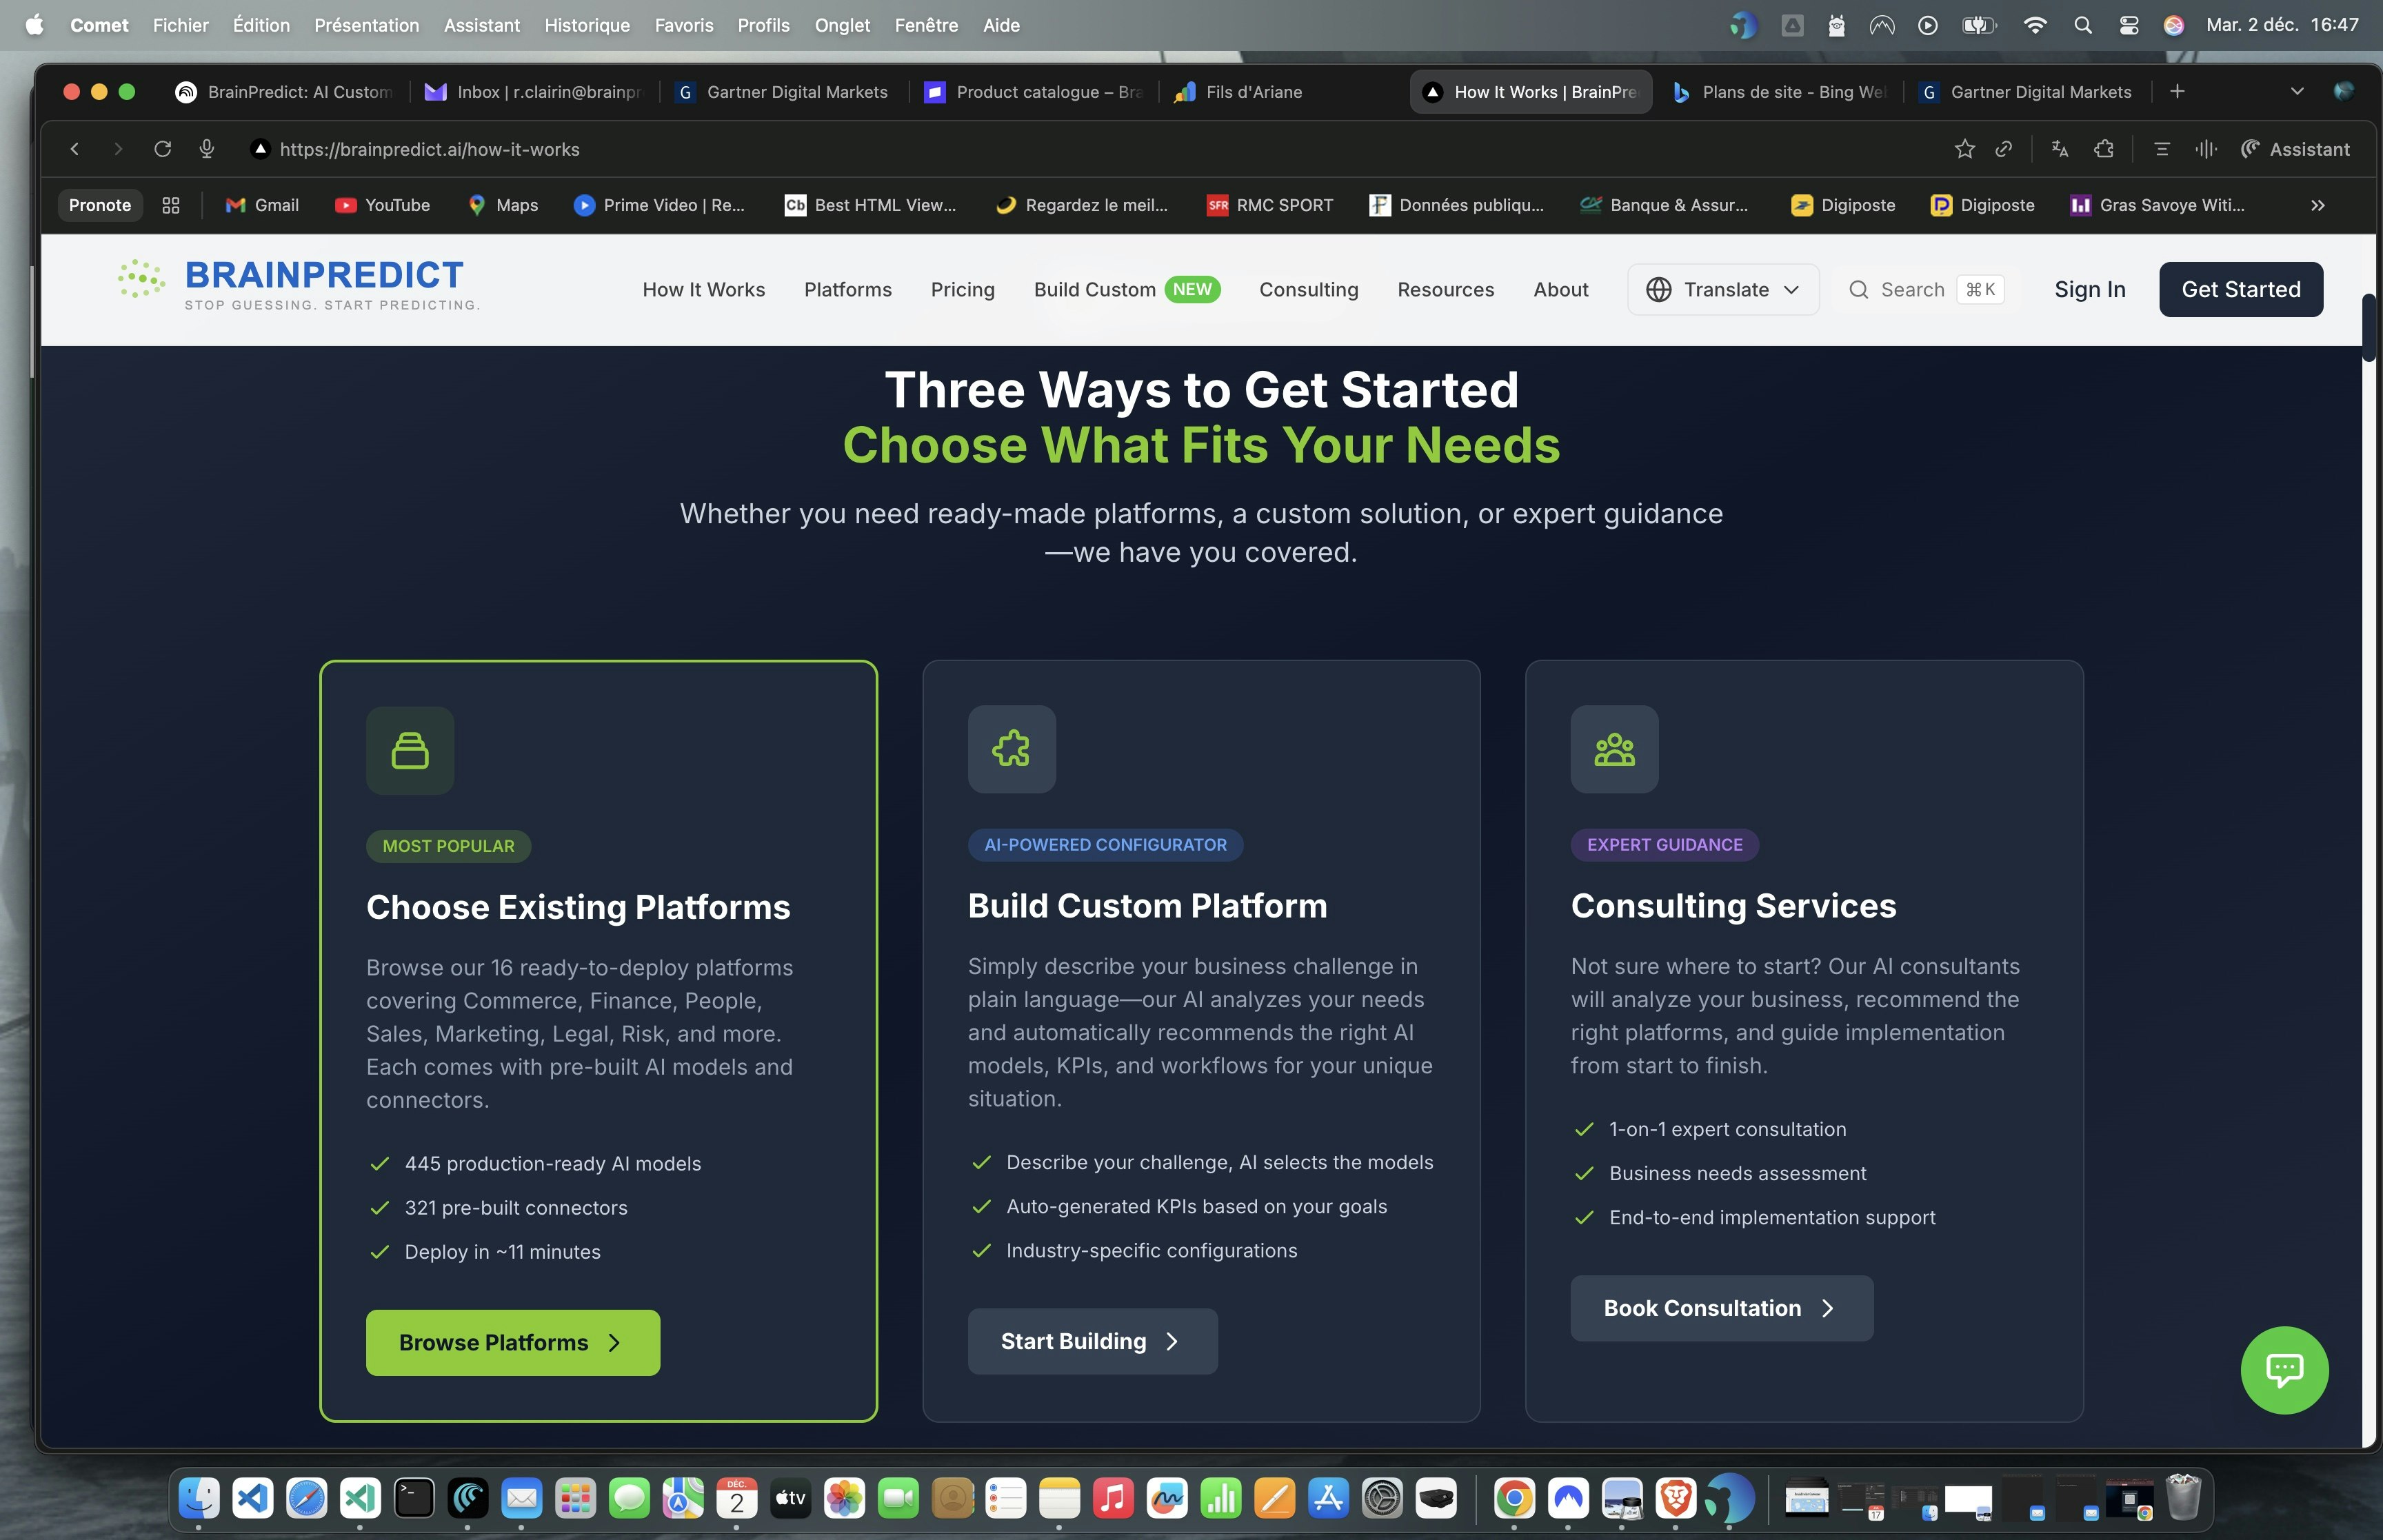2383x1540 pixels.
Task: Expand the Translate language dropdown
Action: (x=1723, y=290)
